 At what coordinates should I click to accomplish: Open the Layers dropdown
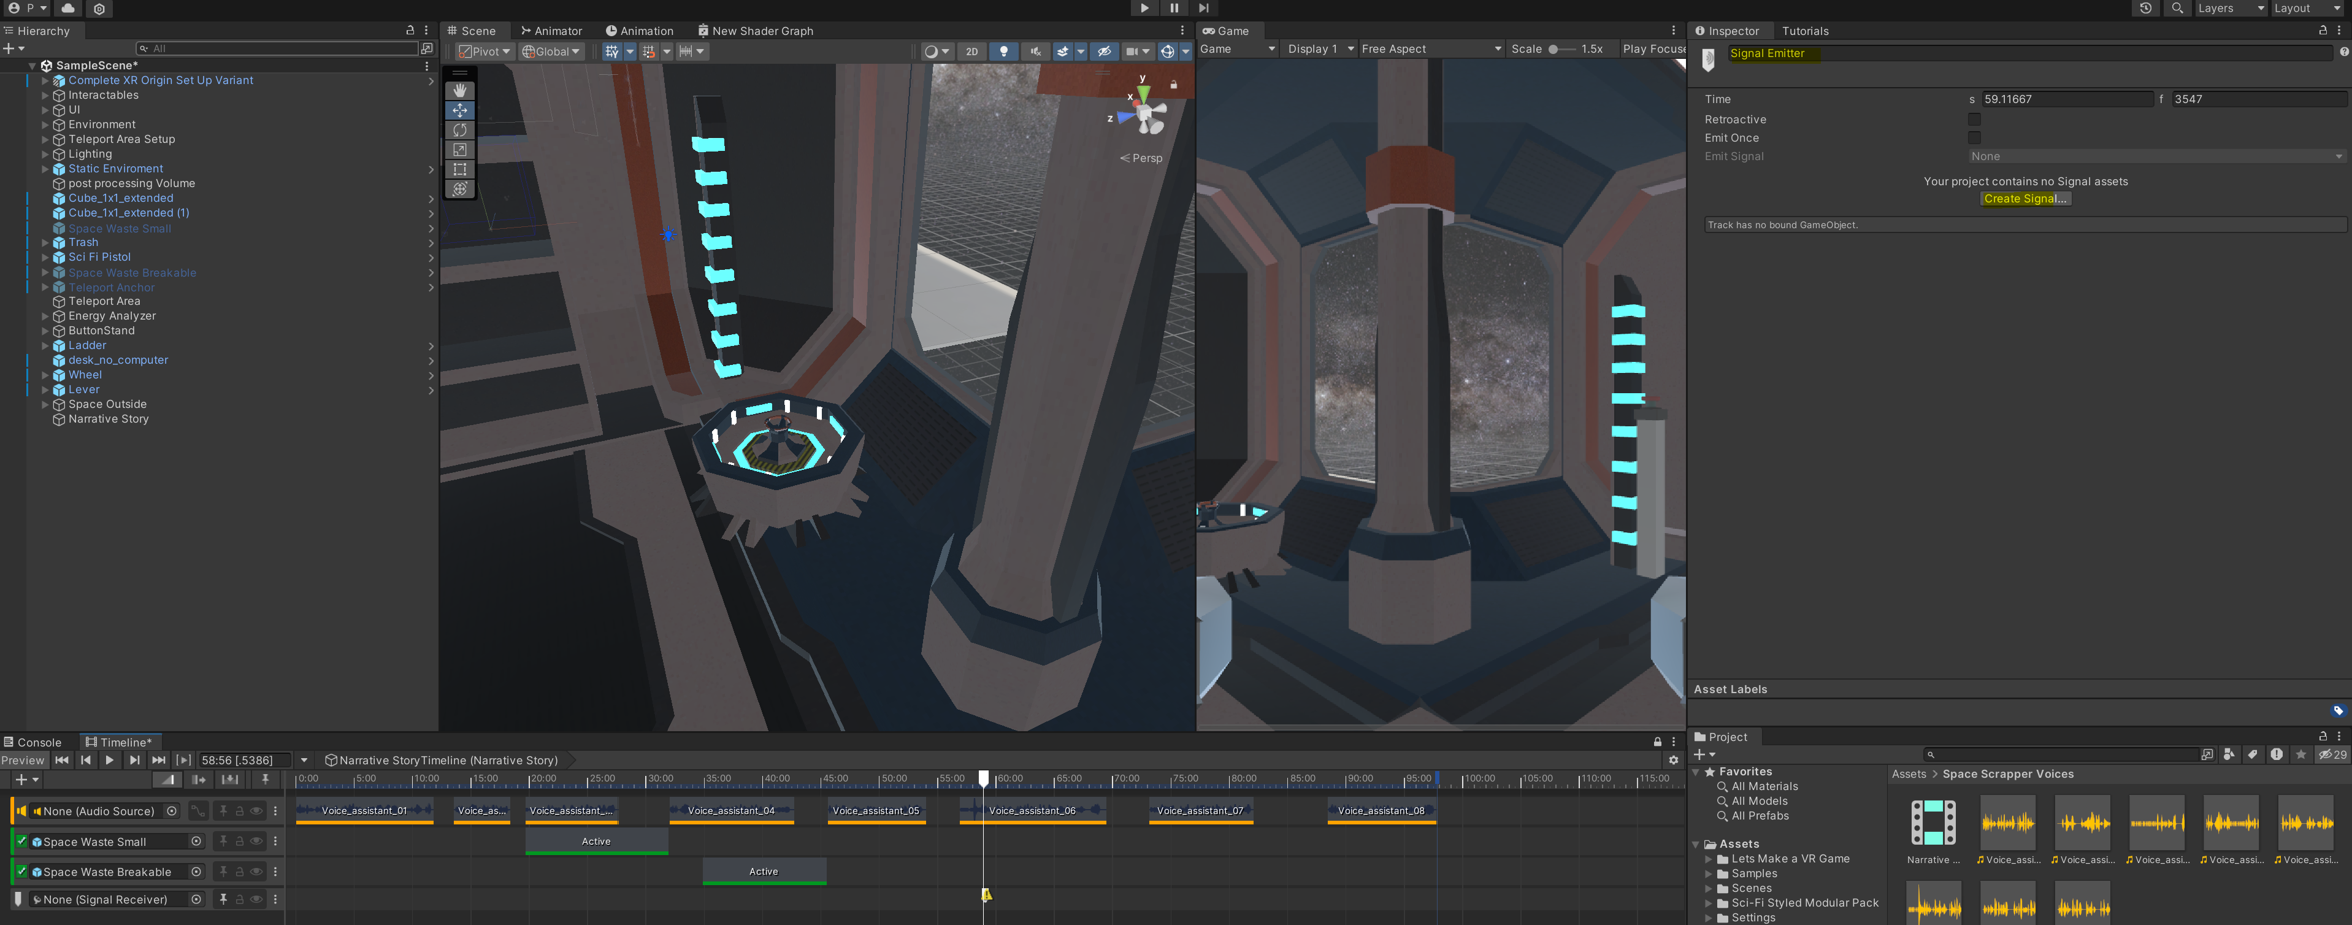2231,8
